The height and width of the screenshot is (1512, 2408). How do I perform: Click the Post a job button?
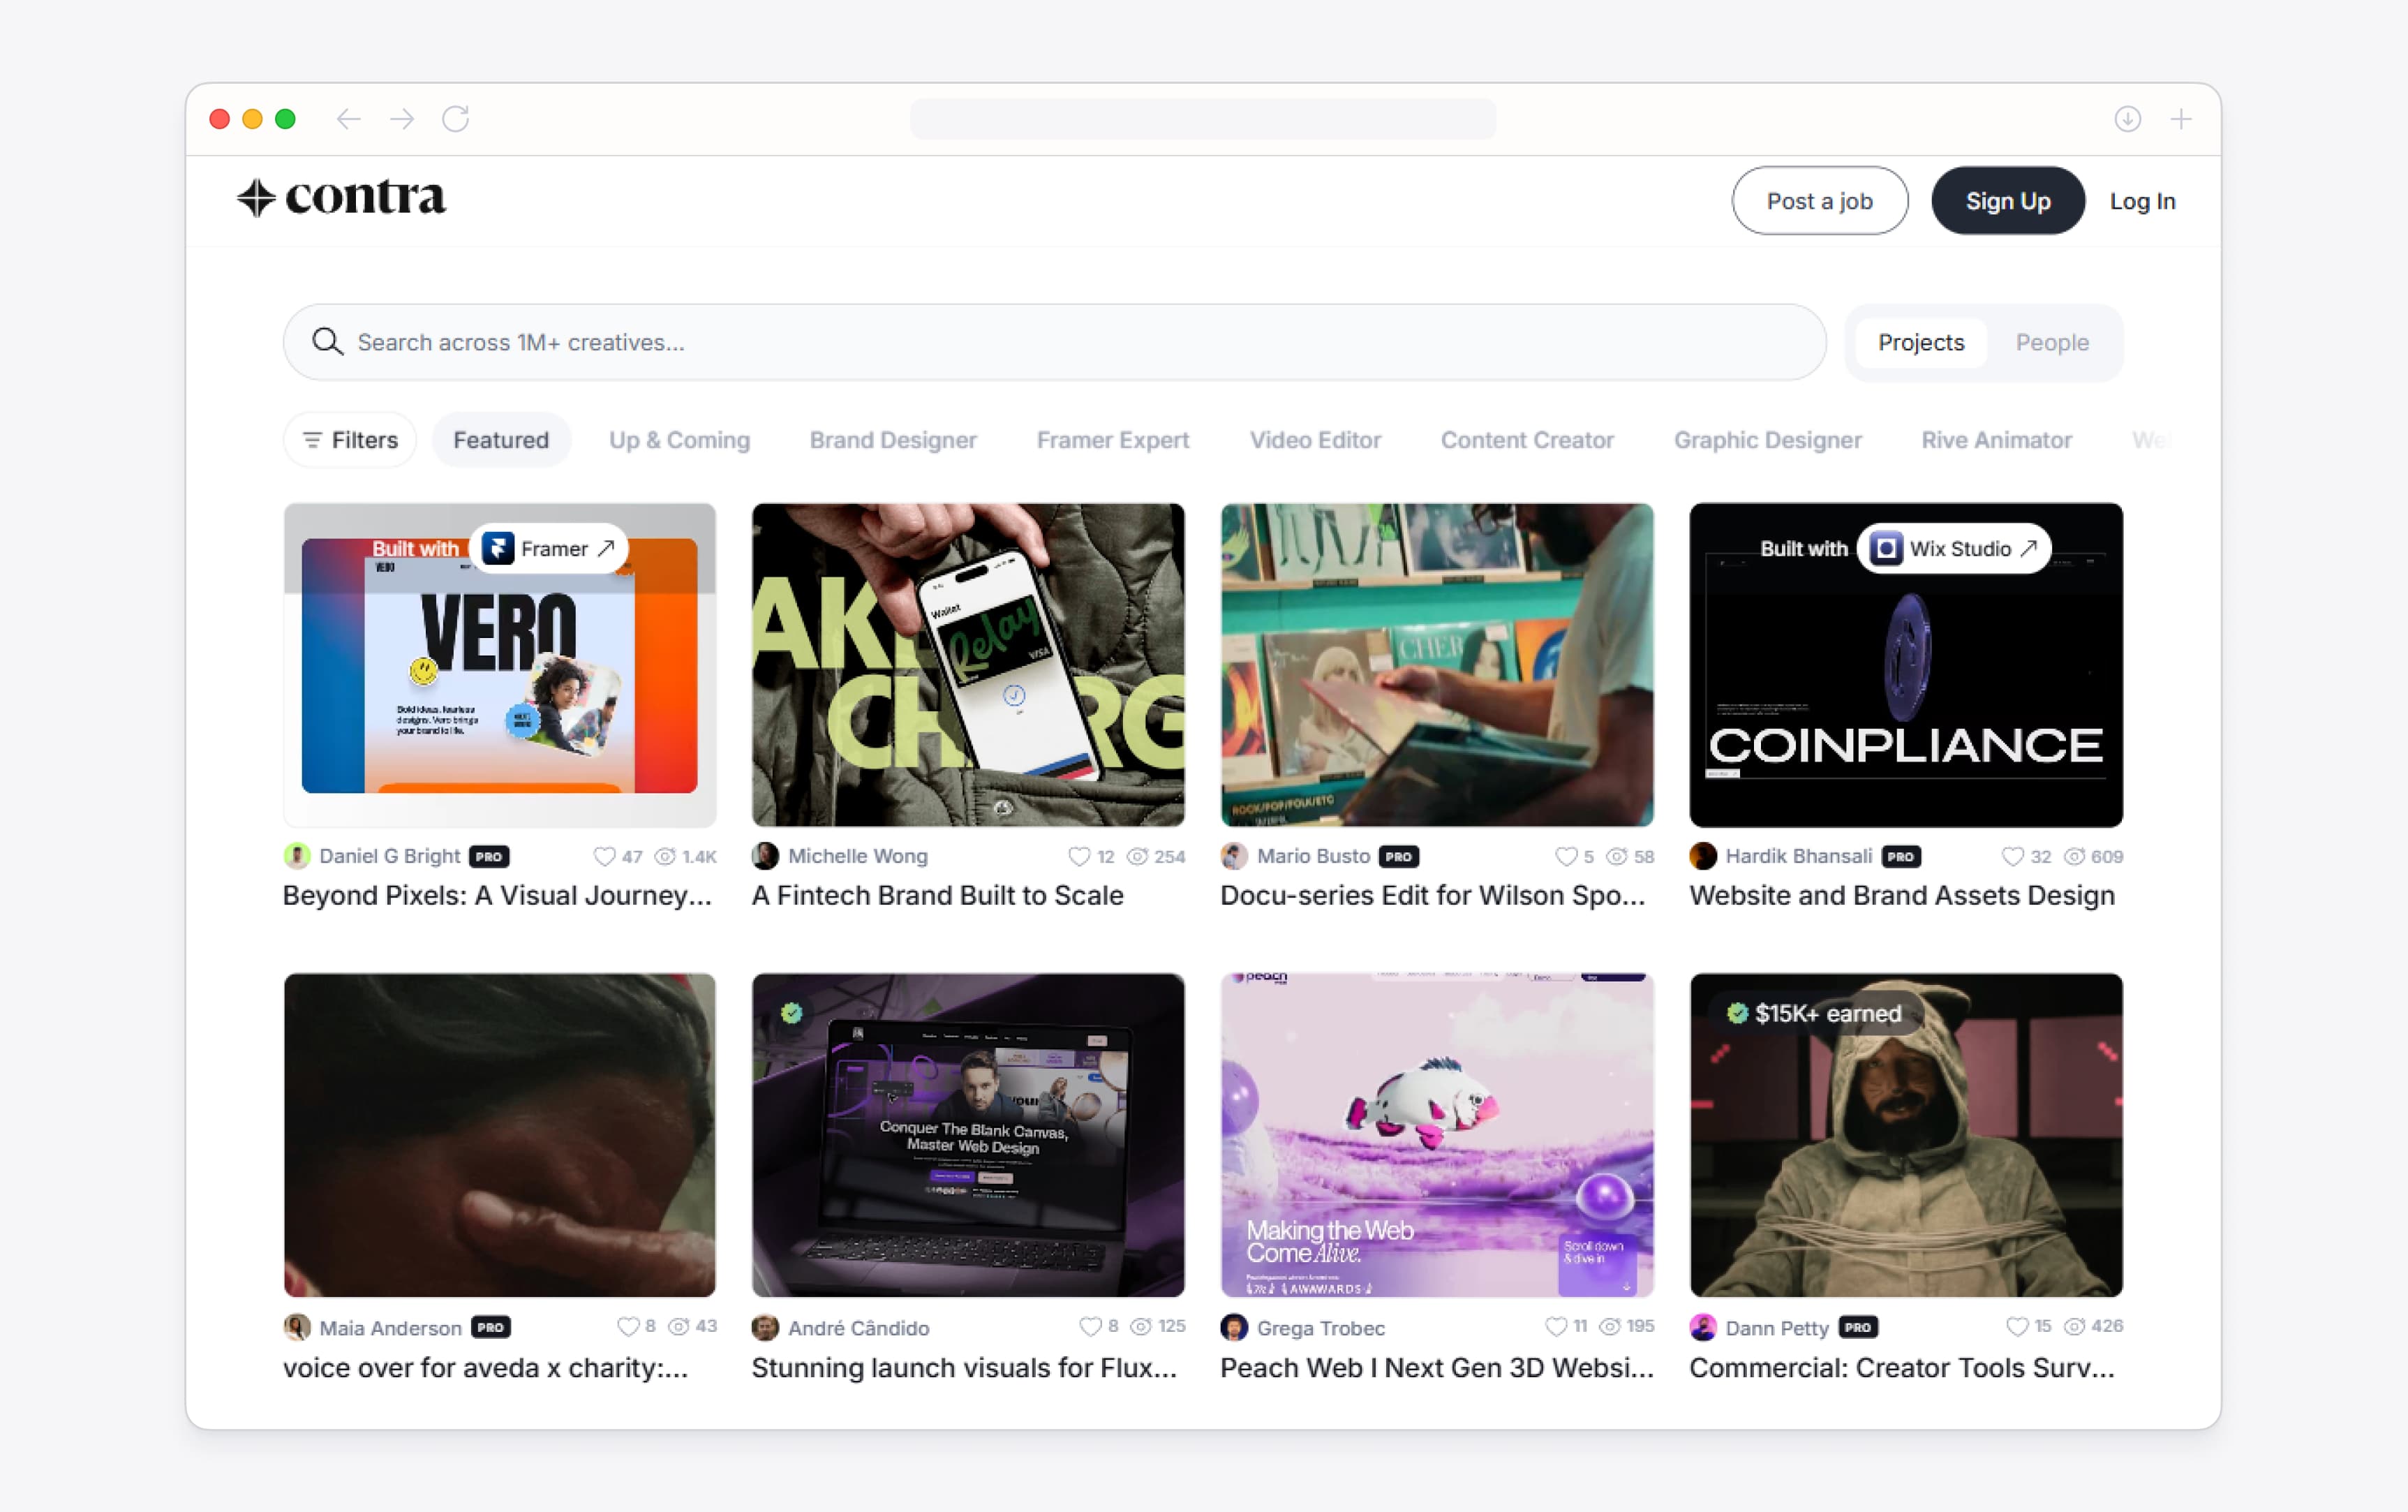[1820, 201]
